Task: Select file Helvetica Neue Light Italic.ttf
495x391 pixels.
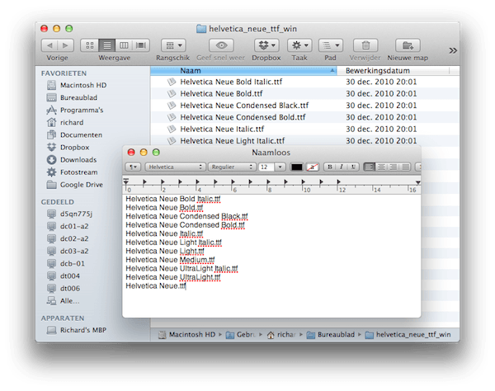Action: pos(304,140)
